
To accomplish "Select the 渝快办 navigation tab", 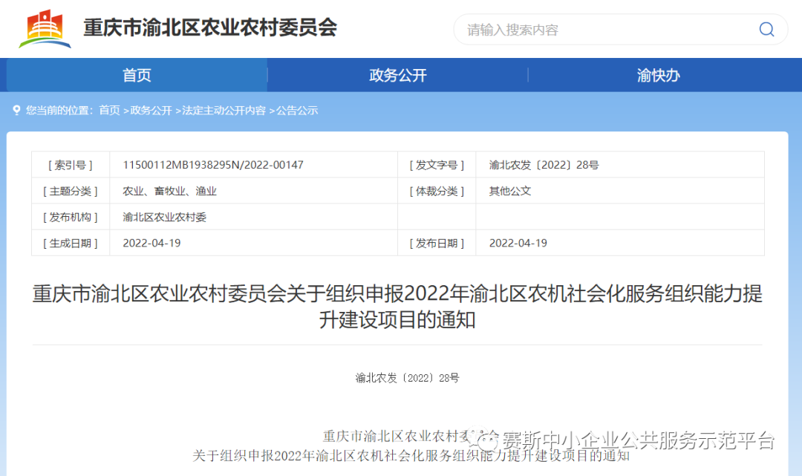I will click(x=657, y=75).
